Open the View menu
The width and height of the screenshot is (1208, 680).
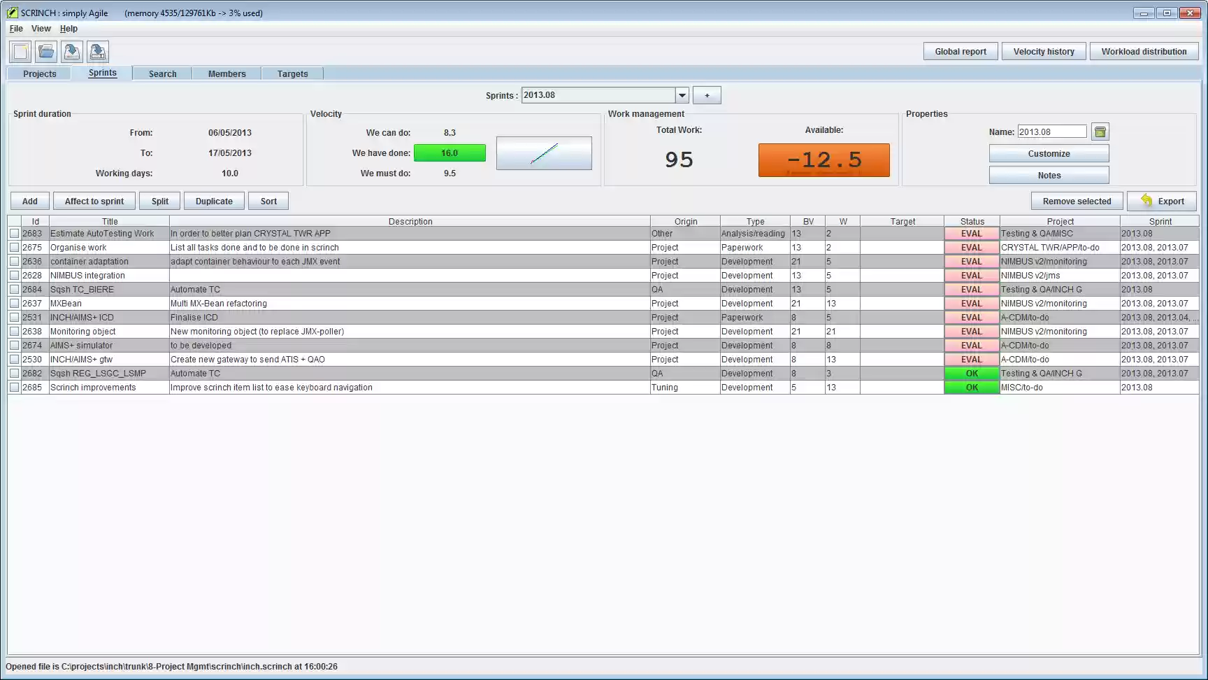tap(40, 29)
